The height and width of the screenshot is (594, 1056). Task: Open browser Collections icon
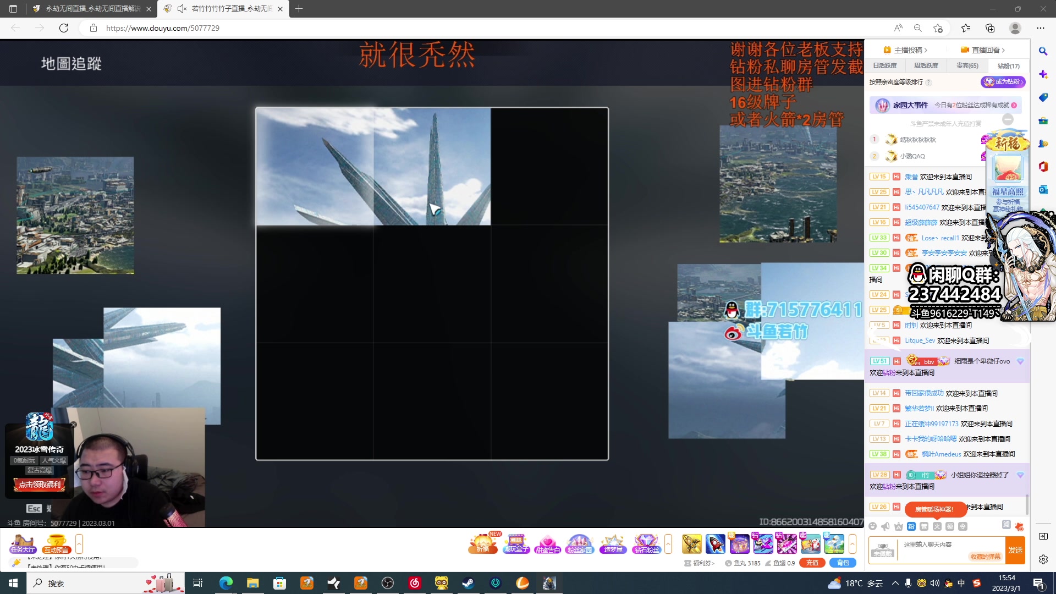(x=990, y=28)
